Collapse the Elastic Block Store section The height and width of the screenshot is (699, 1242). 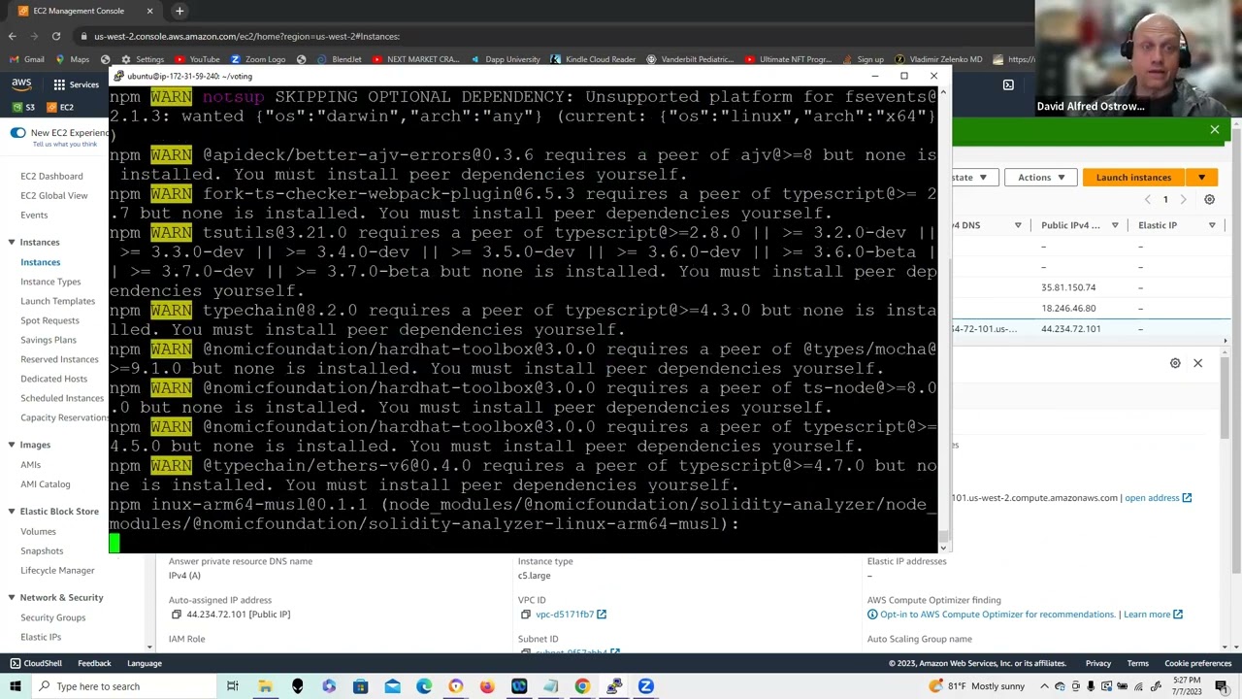[11, 512]
